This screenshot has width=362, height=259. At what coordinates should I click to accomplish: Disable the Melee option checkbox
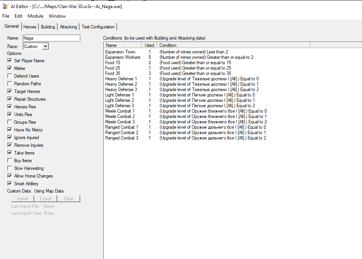(x=10, y=68)
